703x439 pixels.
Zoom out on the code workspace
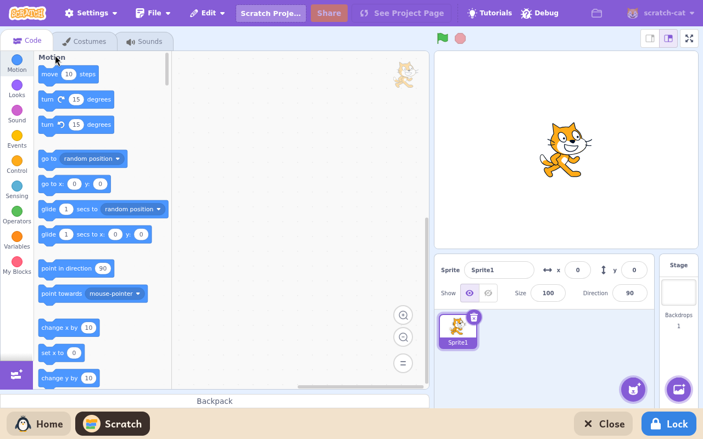pos(403,337)
